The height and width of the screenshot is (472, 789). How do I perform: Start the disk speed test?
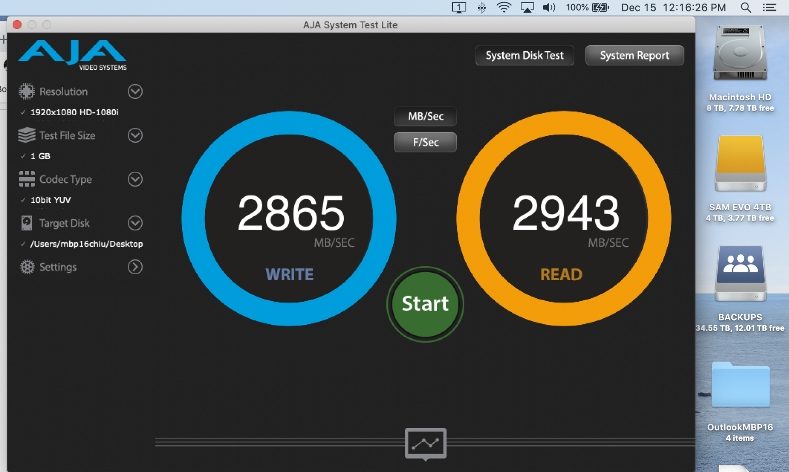tap(425, 304)
